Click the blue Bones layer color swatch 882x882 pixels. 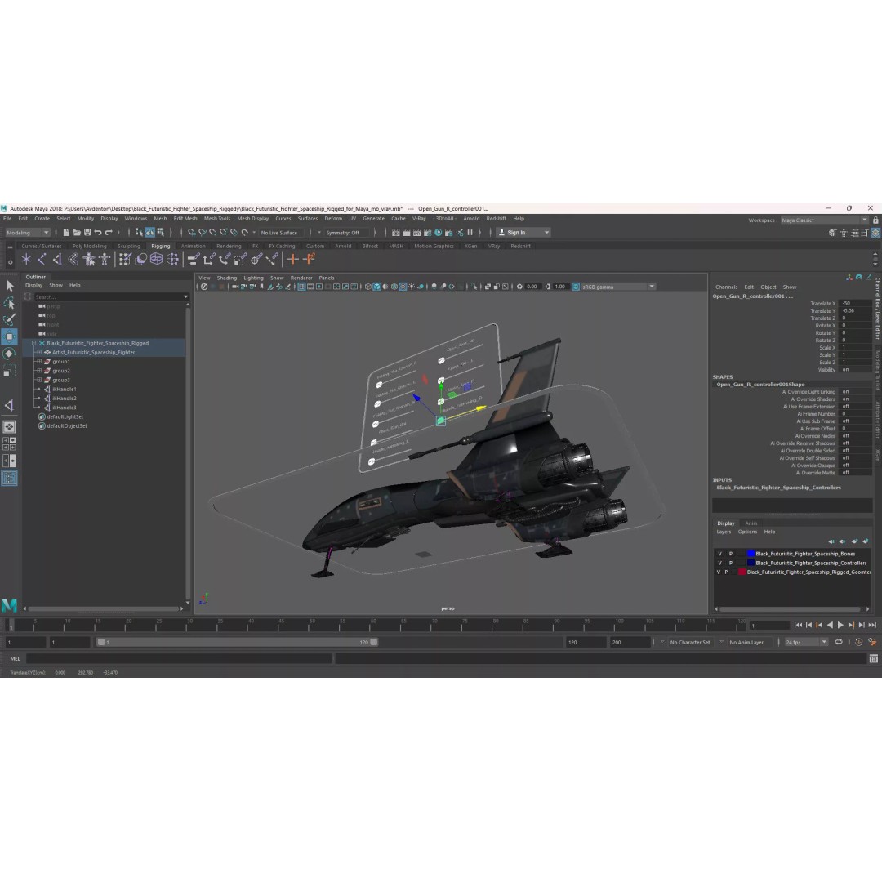751,554
